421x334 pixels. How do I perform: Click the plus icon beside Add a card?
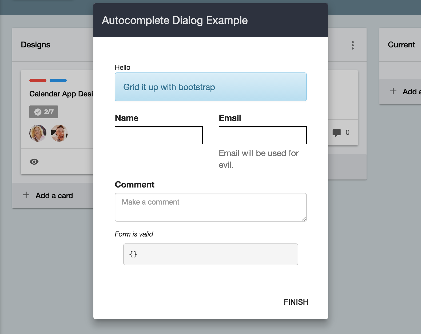[x=26, y=195]
